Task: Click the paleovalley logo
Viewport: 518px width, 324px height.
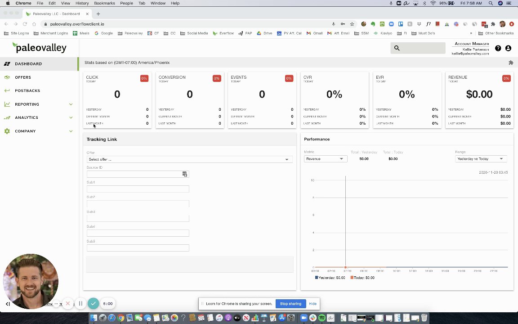Action: pos(39,48)
